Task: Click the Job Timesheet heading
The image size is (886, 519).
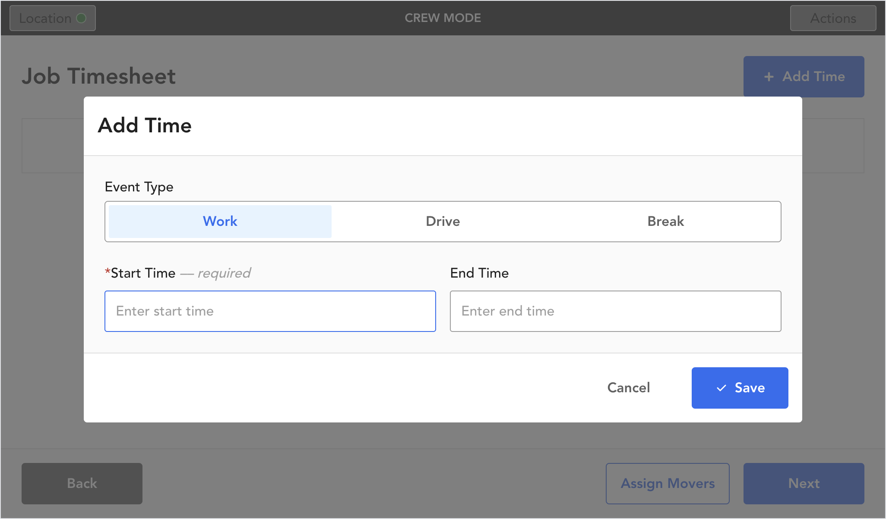Action: point(99,76)
